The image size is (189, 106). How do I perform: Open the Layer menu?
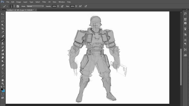[25, 2]
